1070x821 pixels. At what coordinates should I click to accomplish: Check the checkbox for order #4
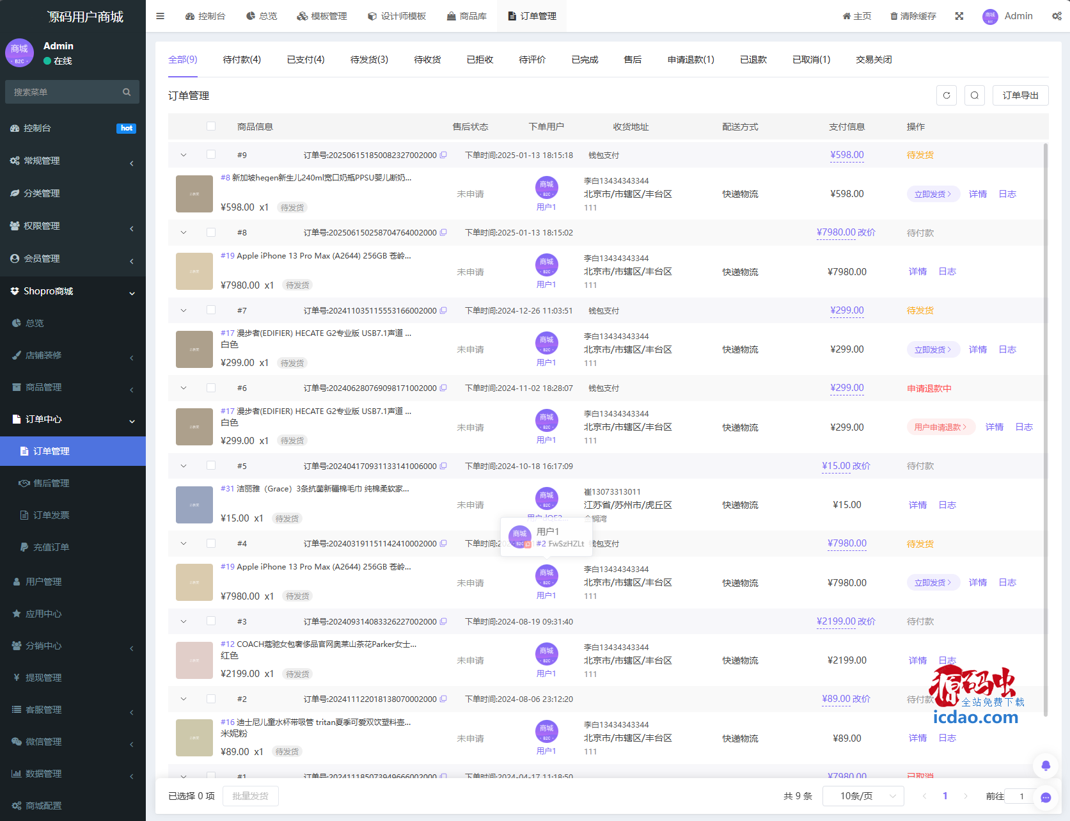pyautogui.click(x=211, y=543)
